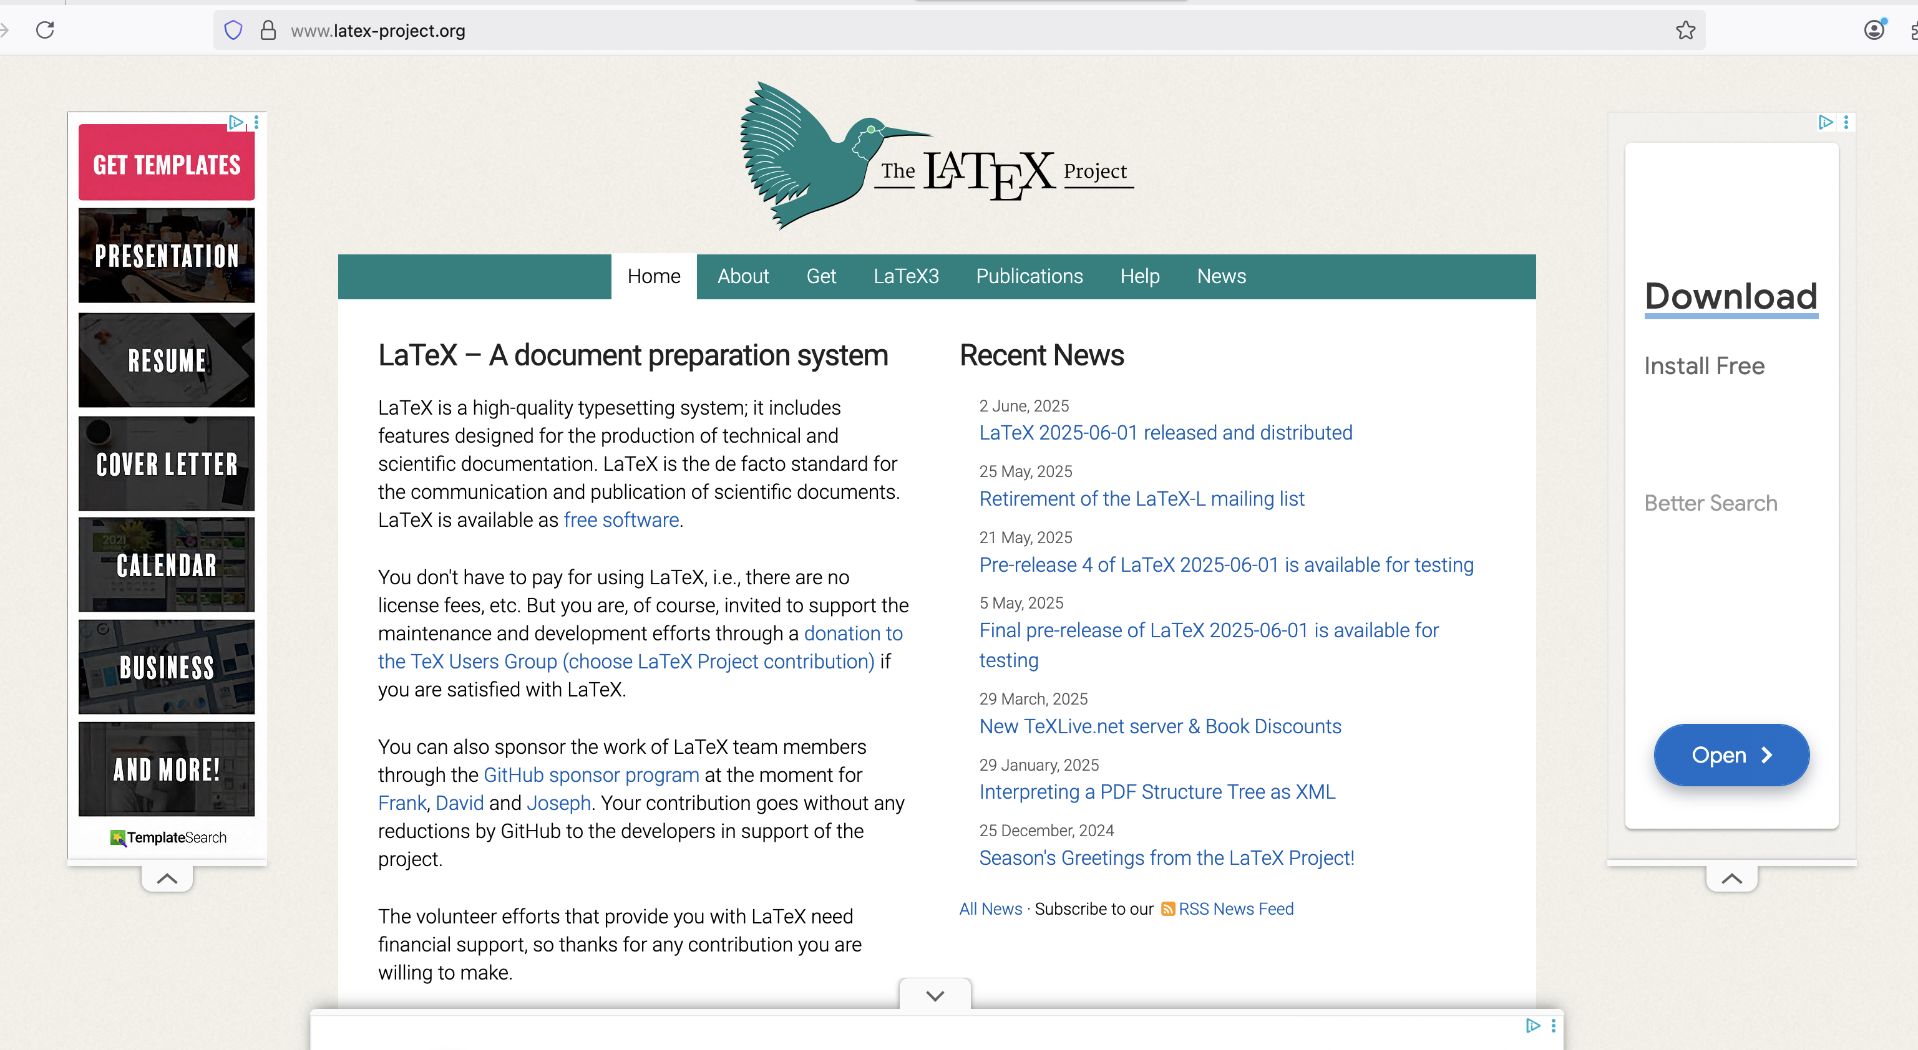Click the Install Free text in ad
Screen dimensions: 1918x1050
[x=1705, y=365]
